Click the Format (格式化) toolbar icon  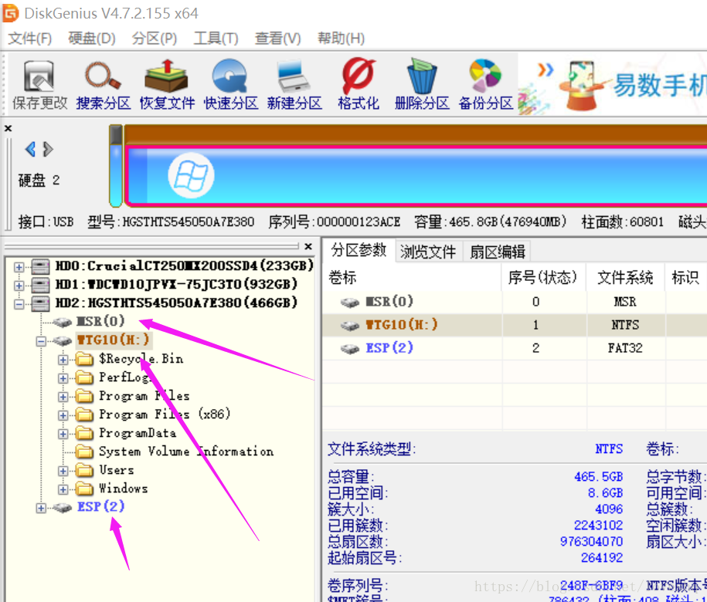pyautogui.click(x=359, y=85)
